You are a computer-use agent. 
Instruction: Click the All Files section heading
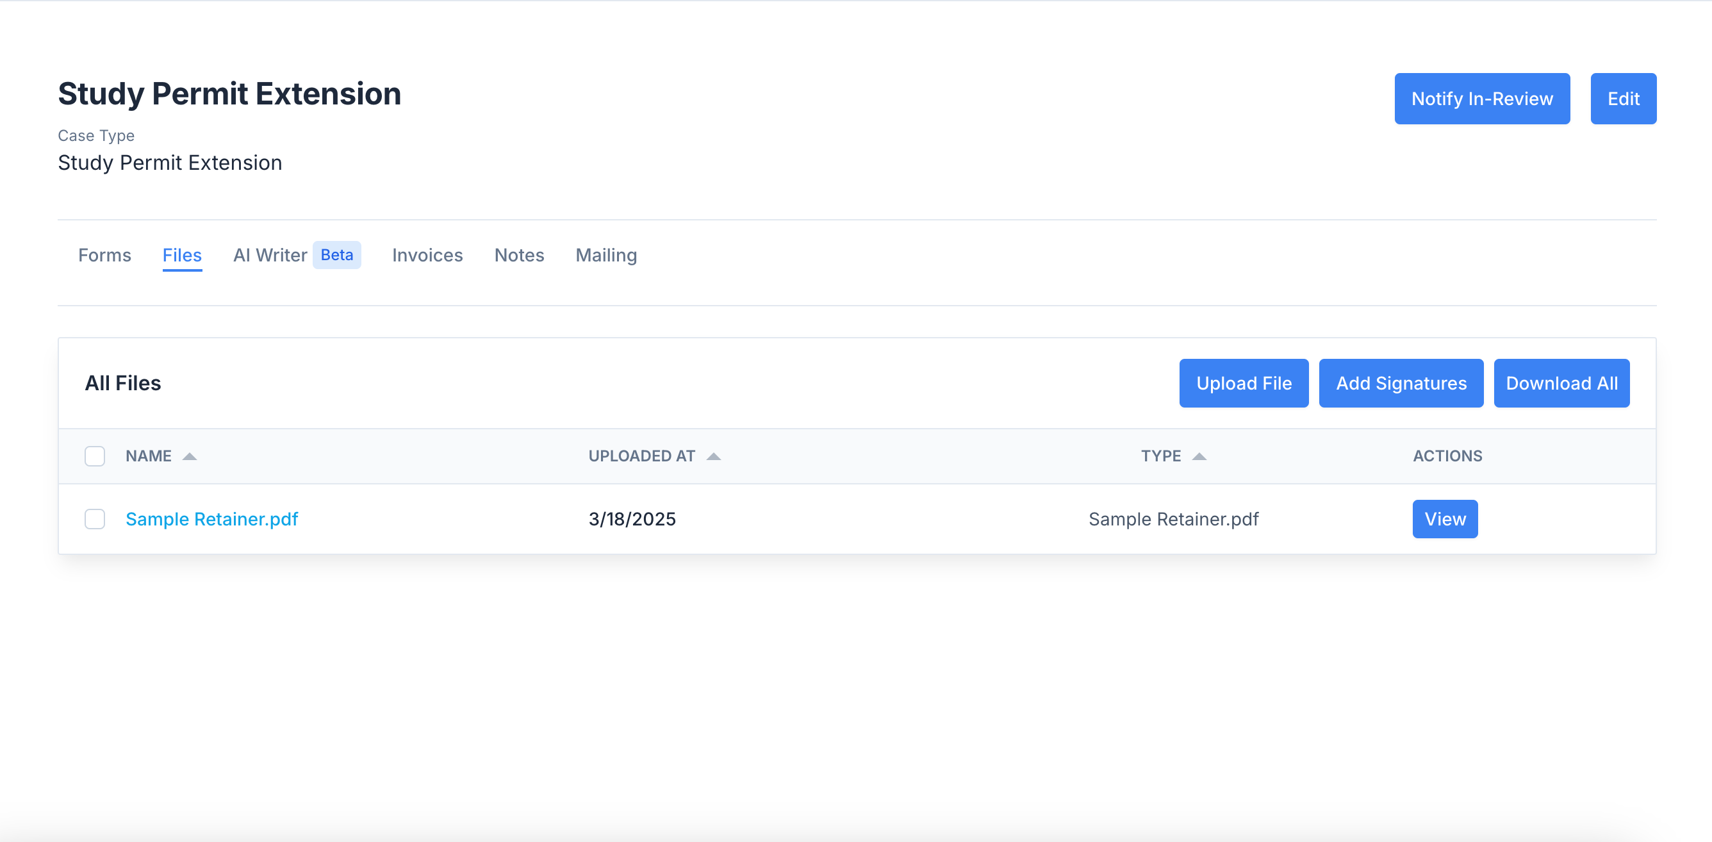click(123, 383)
